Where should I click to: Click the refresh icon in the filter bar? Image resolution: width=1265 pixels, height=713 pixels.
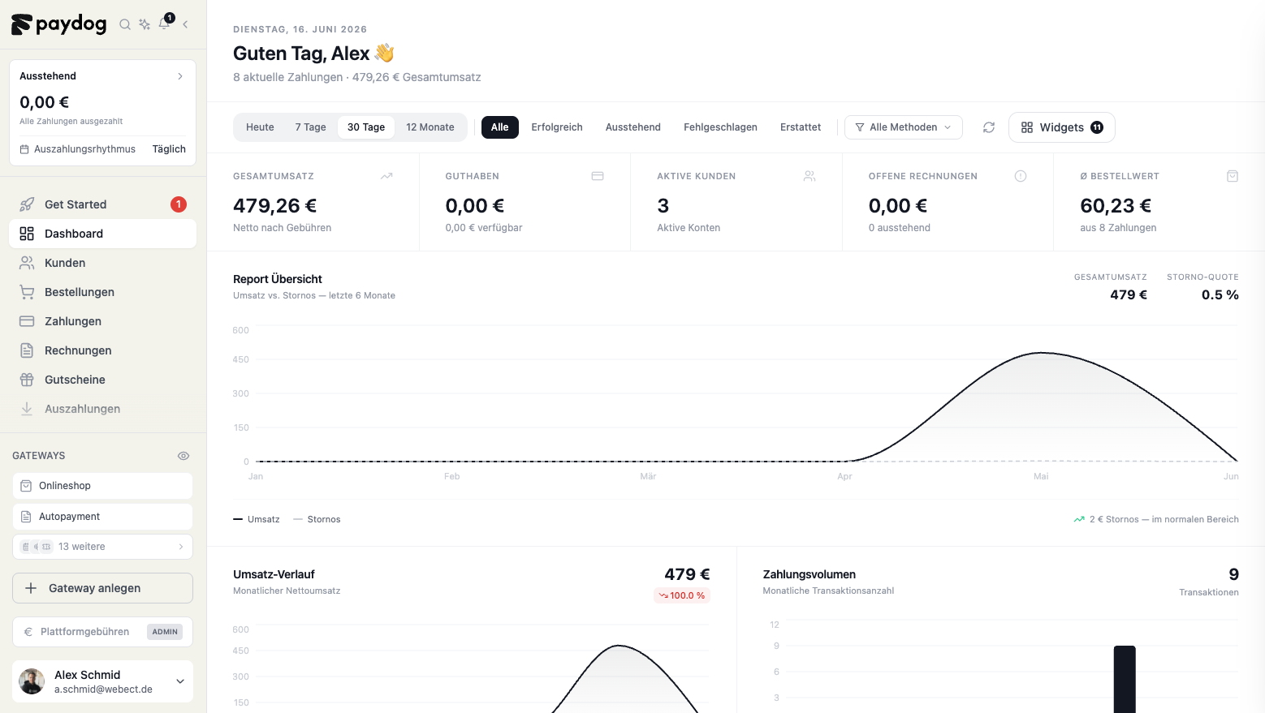pos(989,127)
